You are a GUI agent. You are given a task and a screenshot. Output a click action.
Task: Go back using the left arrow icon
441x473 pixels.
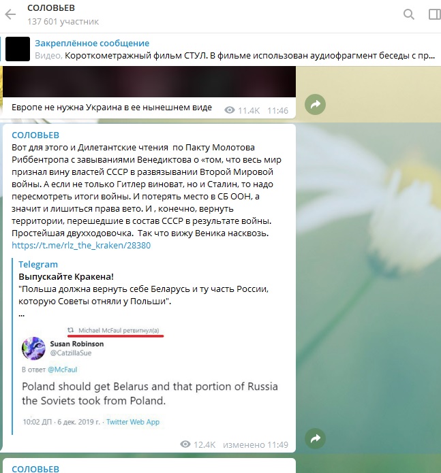click(10, 14)
